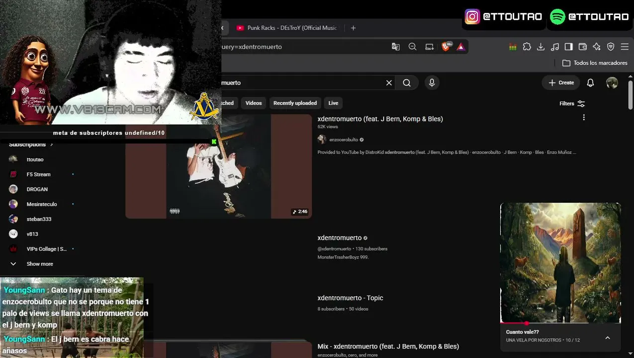Image resolution: width=634 pixels, height=358 pixels.
Task: Click the Spotify @TTOUTAO overlay badge
Action: click(590, 16)
